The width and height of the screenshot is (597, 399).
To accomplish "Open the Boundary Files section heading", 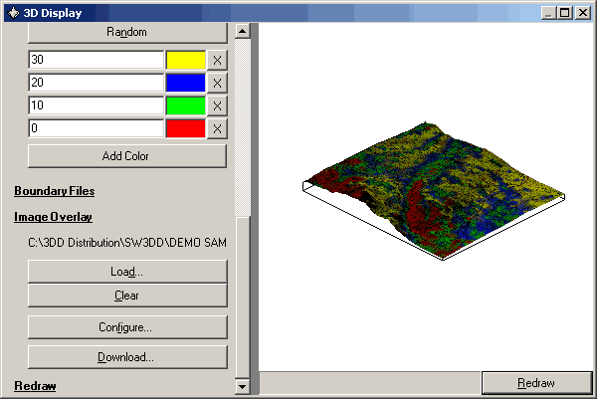I will (x=55, y=191).
